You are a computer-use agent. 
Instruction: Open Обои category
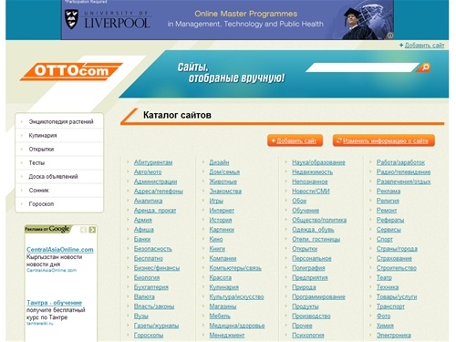pos(299,201)
